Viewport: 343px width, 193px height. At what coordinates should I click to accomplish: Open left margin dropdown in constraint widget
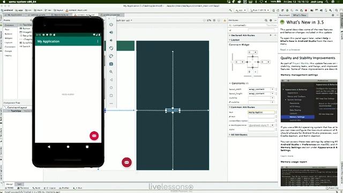(242, 62)
